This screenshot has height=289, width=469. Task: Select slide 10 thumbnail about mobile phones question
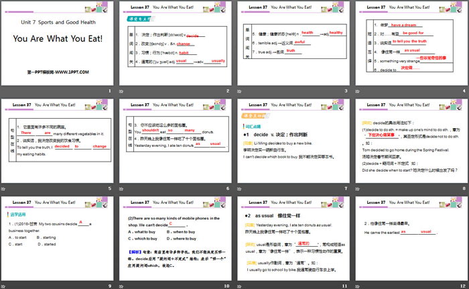click(176, 239)
